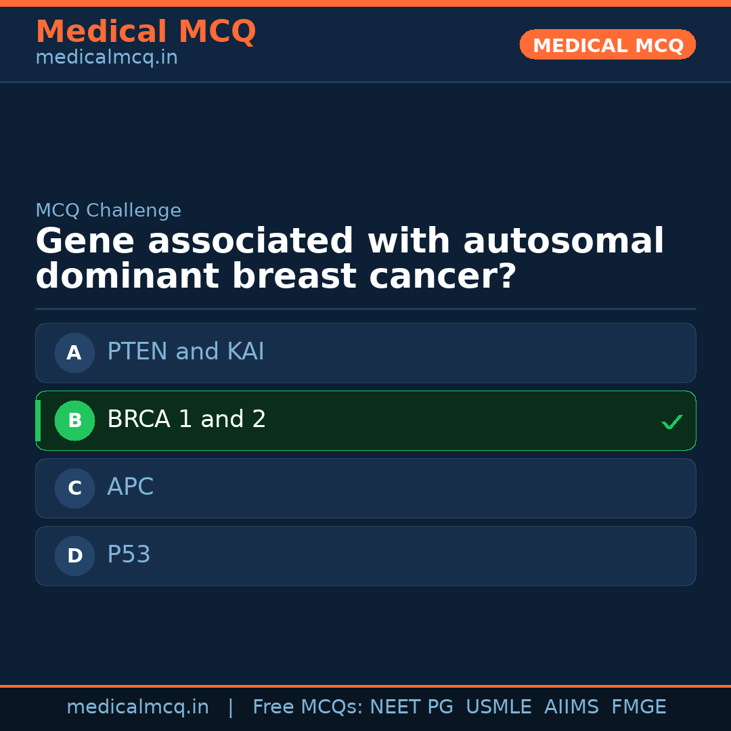The width and height of the screenshot is (731, 731).
Task: Click the green circular B badge
Action: click(x=74, y=420)
